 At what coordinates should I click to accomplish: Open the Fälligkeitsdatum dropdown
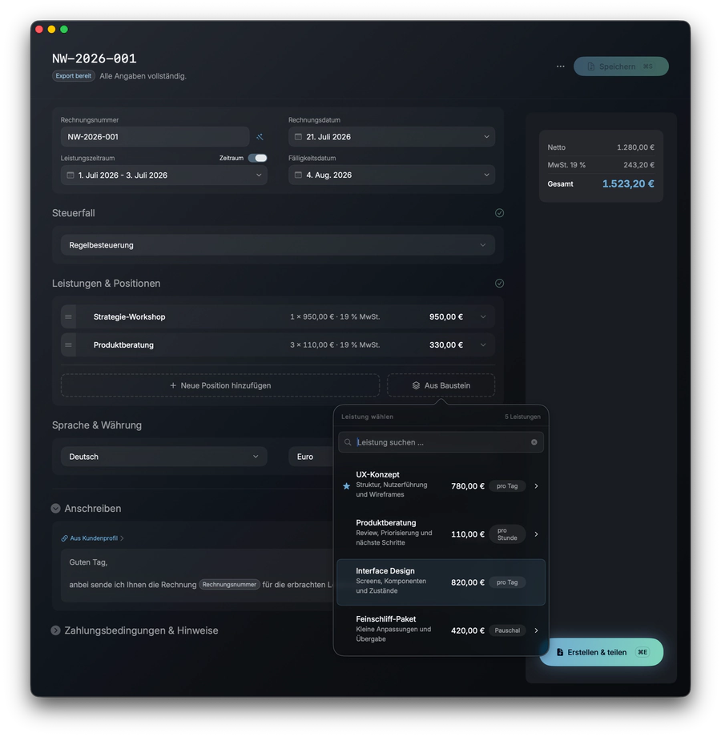point(392,175)
